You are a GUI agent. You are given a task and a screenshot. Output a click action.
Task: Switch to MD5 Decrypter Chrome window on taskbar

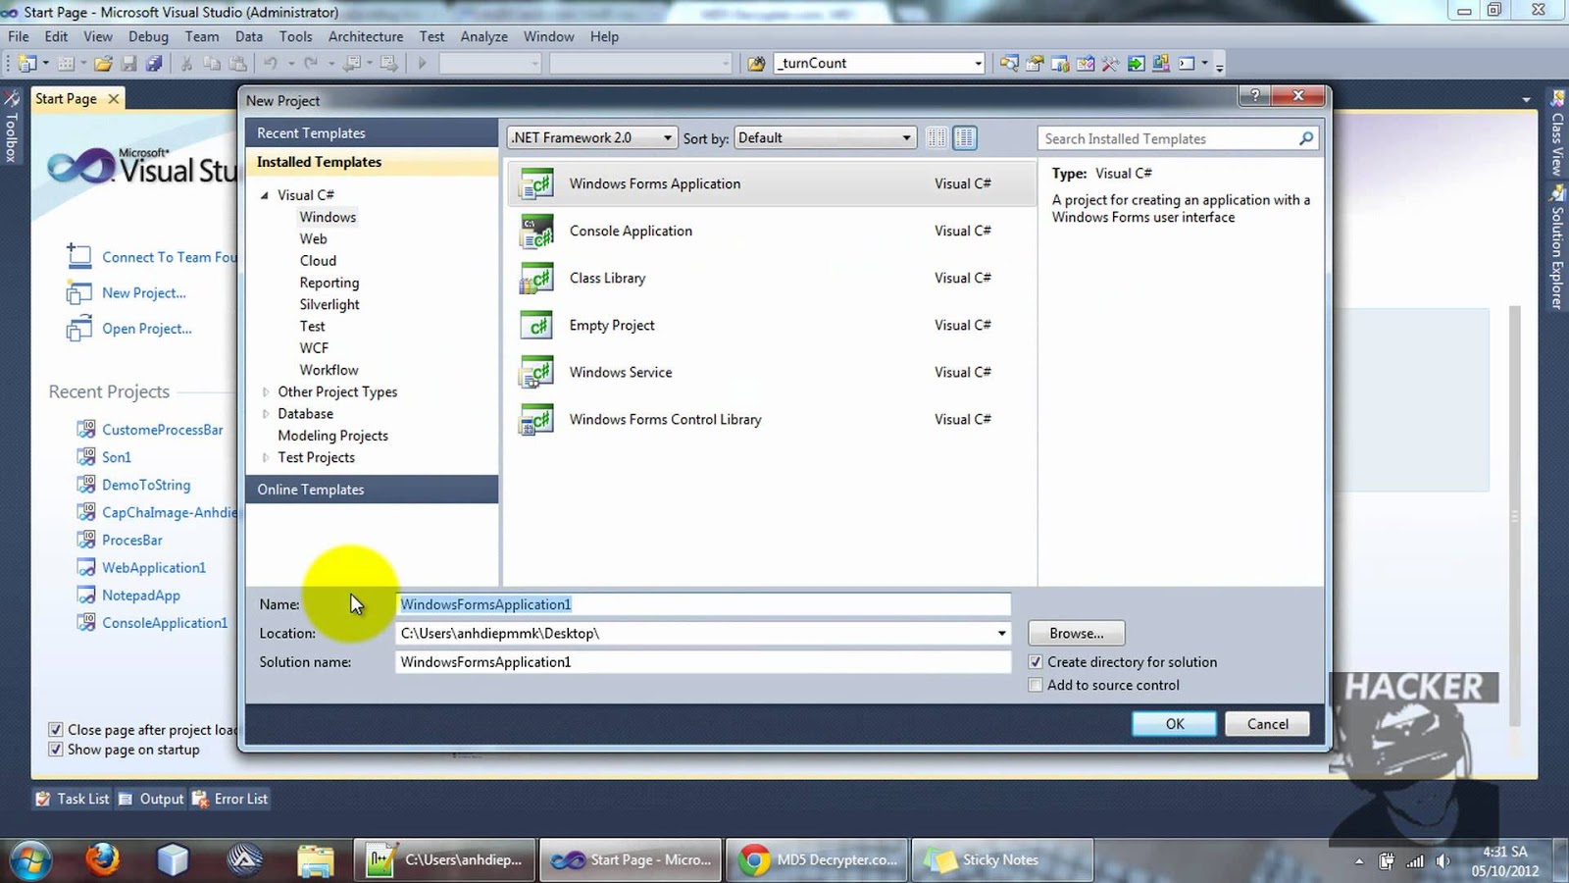[x=817, y=860]
